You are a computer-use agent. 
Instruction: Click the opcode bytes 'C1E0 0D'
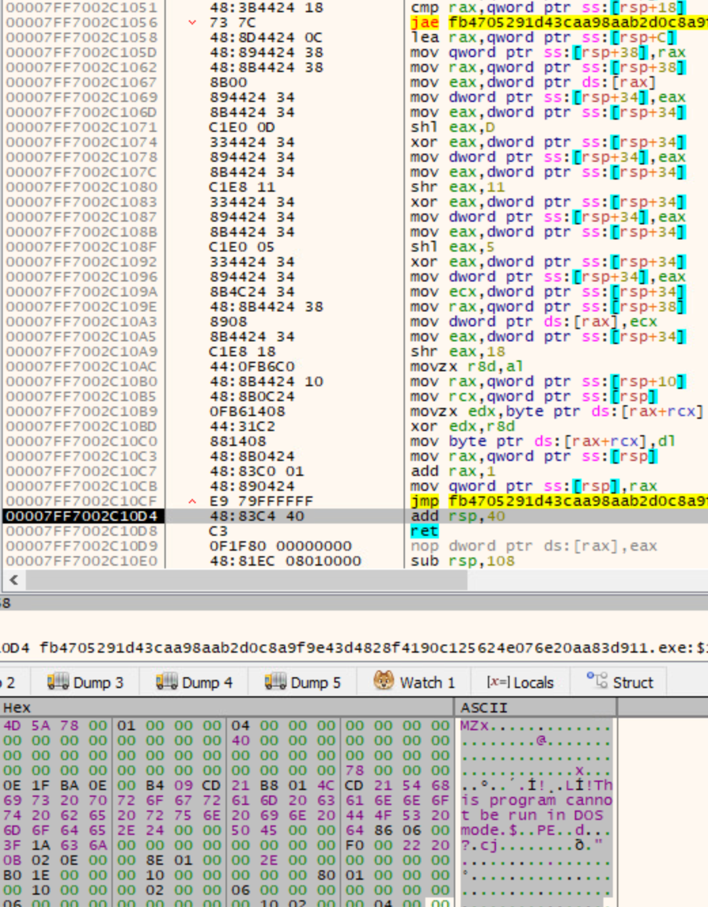(243, 127)
